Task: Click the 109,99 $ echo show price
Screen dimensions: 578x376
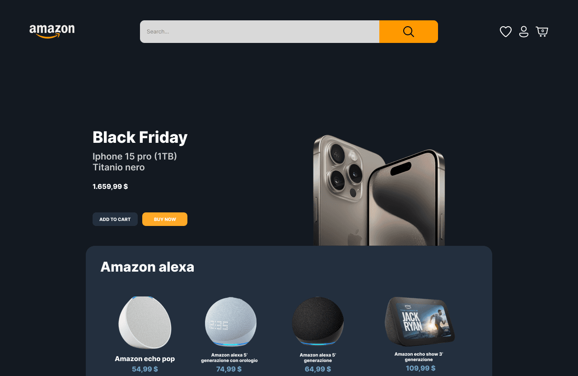Action: (x=420, y=368)
